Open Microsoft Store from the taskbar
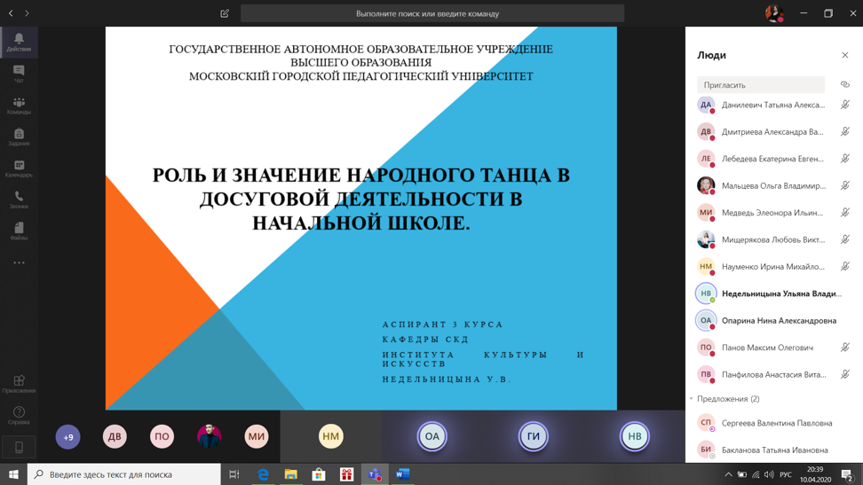This screenshot has height=485, width=863. [319, 474]
